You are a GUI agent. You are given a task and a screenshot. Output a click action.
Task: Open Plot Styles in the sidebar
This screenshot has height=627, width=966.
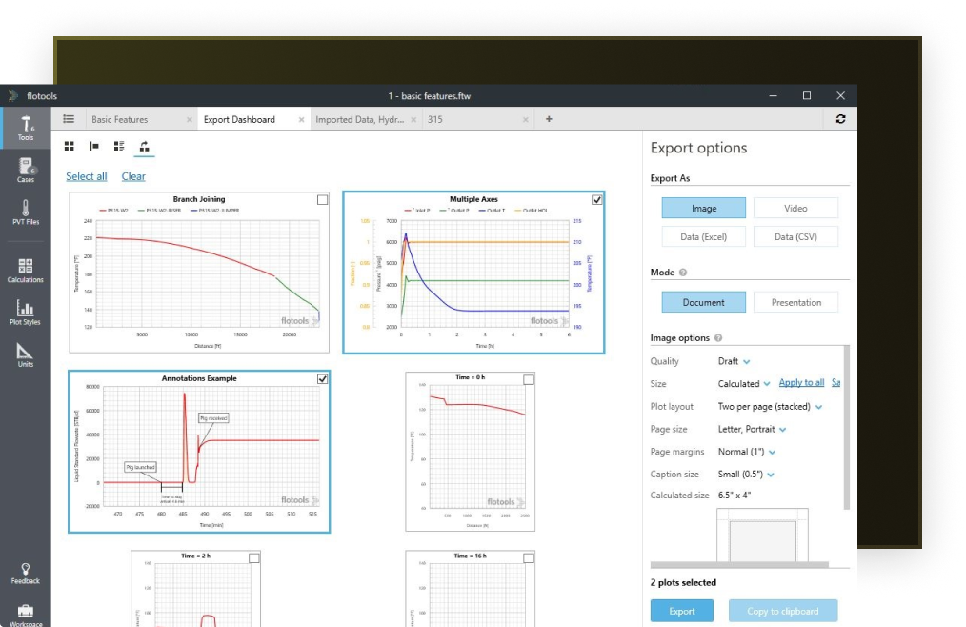click(26, 313)
